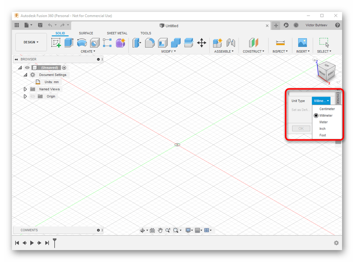Open the DESIGN workspace dropdown
The image size is (354, 262).
click(31, 42)
